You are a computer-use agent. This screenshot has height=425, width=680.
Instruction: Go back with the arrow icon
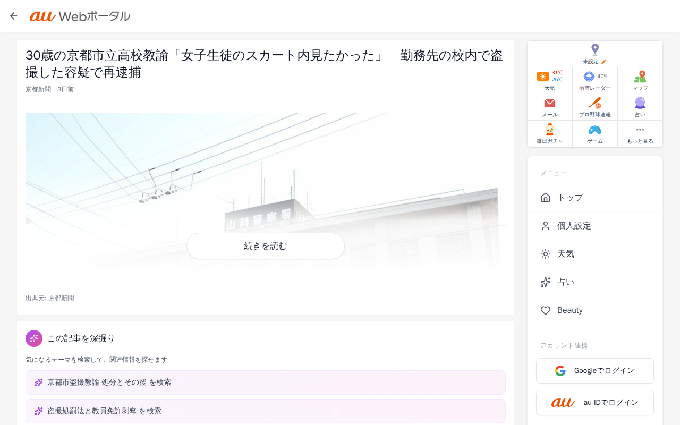(14, 16)
